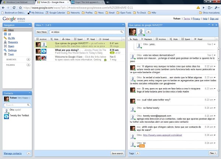This screenshot has width=221, height=159.
Task: Archive selected wave in inbox toolbar
Action: [41, 39]
